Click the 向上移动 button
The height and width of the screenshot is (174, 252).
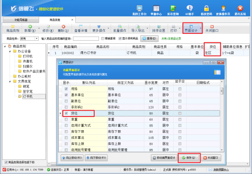click(x=72, y=158)
